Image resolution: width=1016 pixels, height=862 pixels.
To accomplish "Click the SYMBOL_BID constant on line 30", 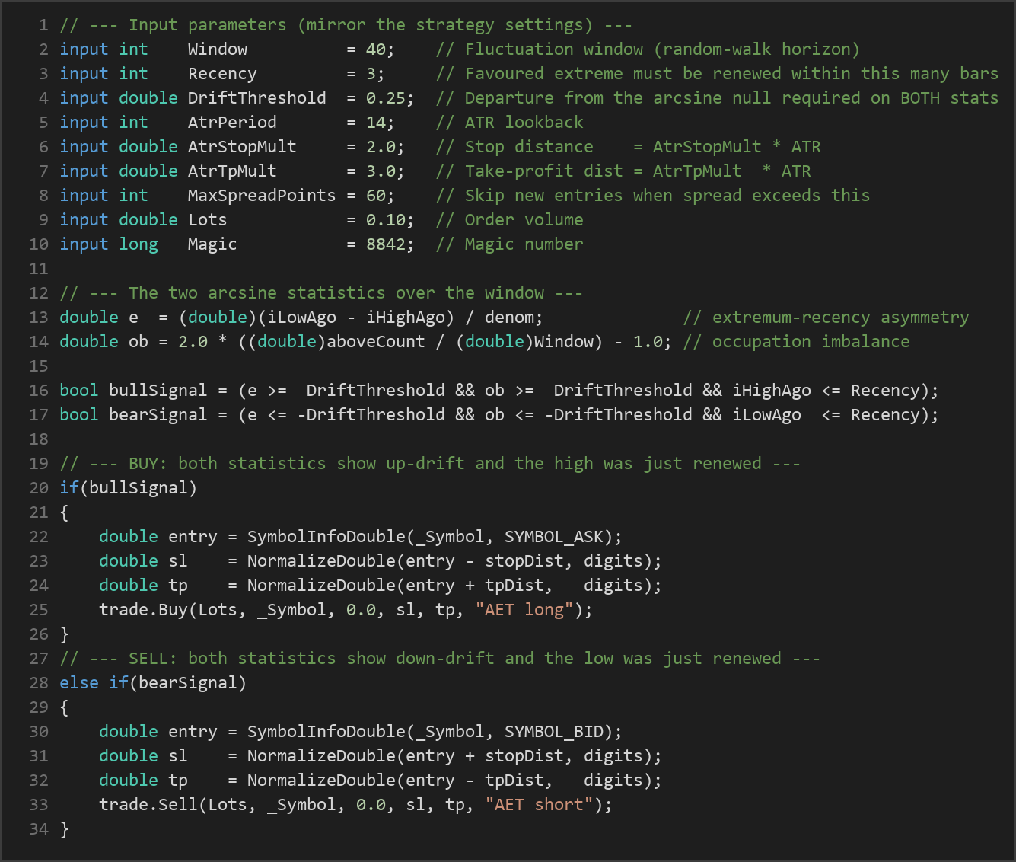I will [x=554, y=732].
